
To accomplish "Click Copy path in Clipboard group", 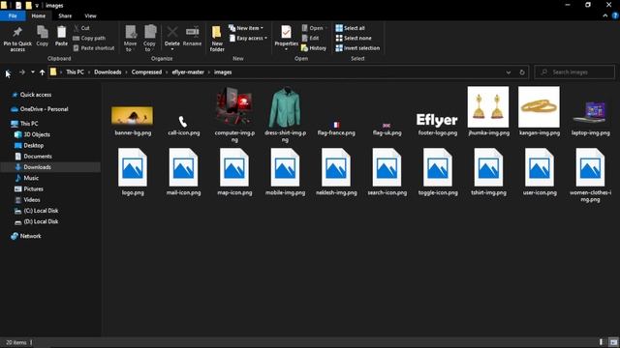I will tap(89, 39).
